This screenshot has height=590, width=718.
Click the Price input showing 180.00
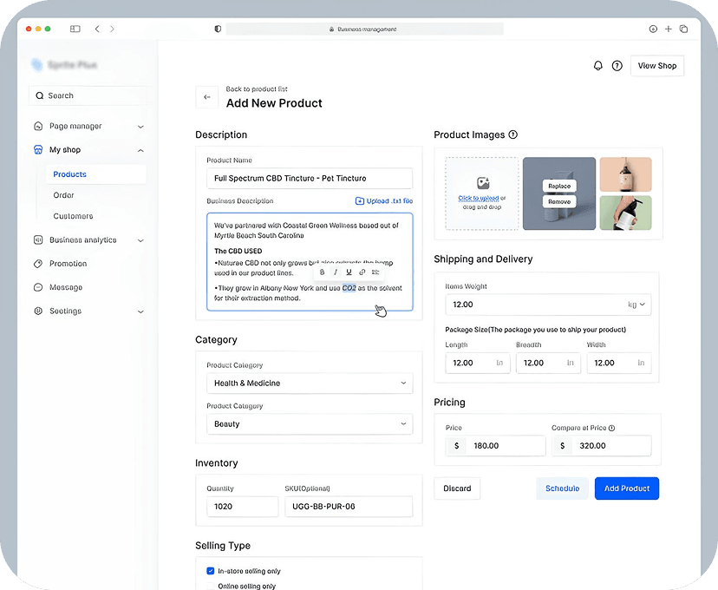tap(495, 445)
